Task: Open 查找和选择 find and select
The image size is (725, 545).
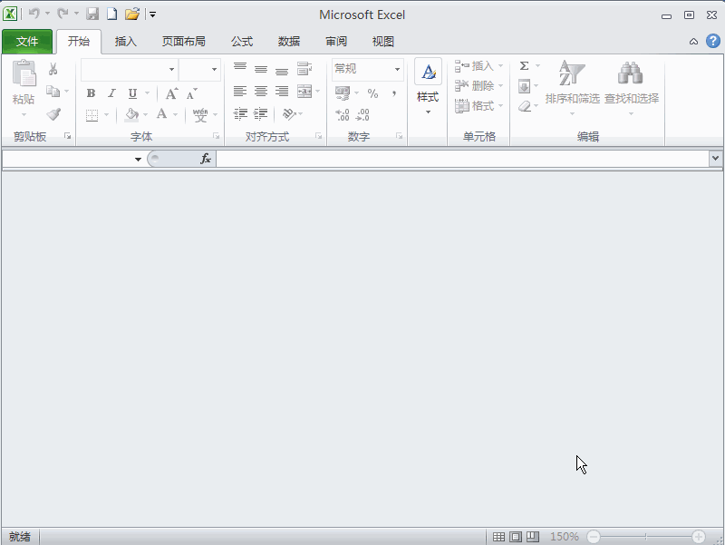Action: (x=631, y=88)
